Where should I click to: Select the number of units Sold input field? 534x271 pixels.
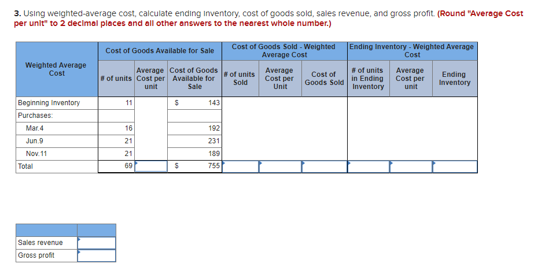[240, 166]
